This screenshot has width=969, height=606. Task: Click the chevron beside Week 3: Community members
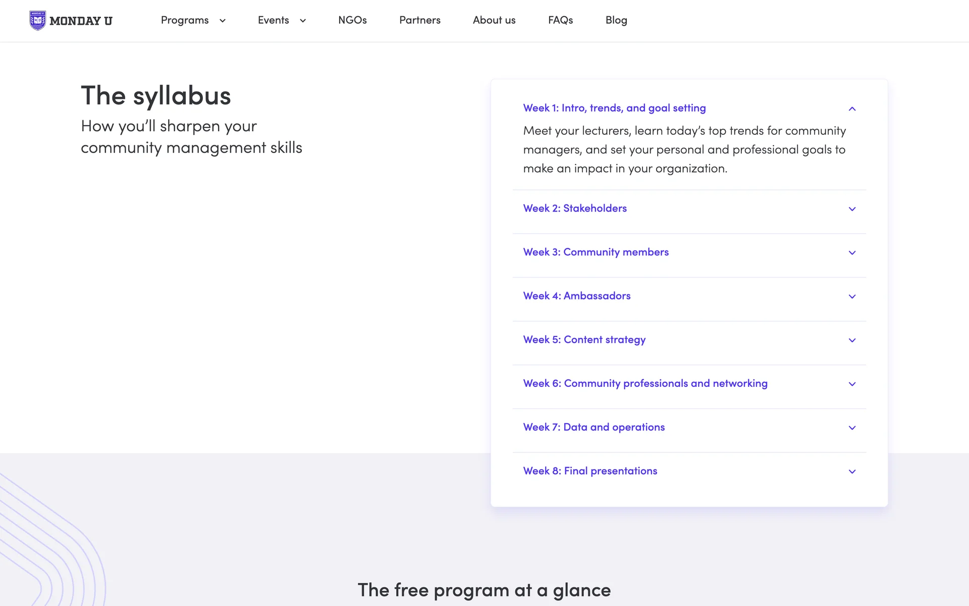pyautogui.click(x=852, y=252)
